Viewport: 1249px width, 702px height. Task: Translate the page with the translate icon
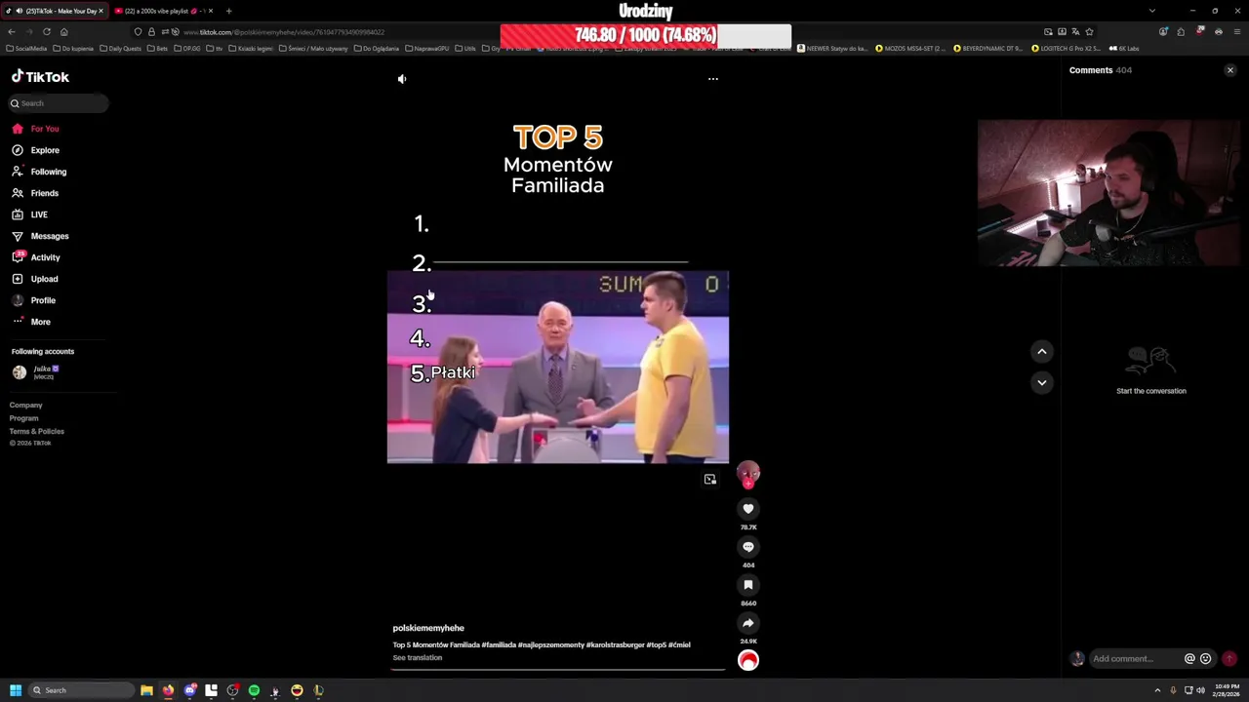click(x=1075, y=31)
